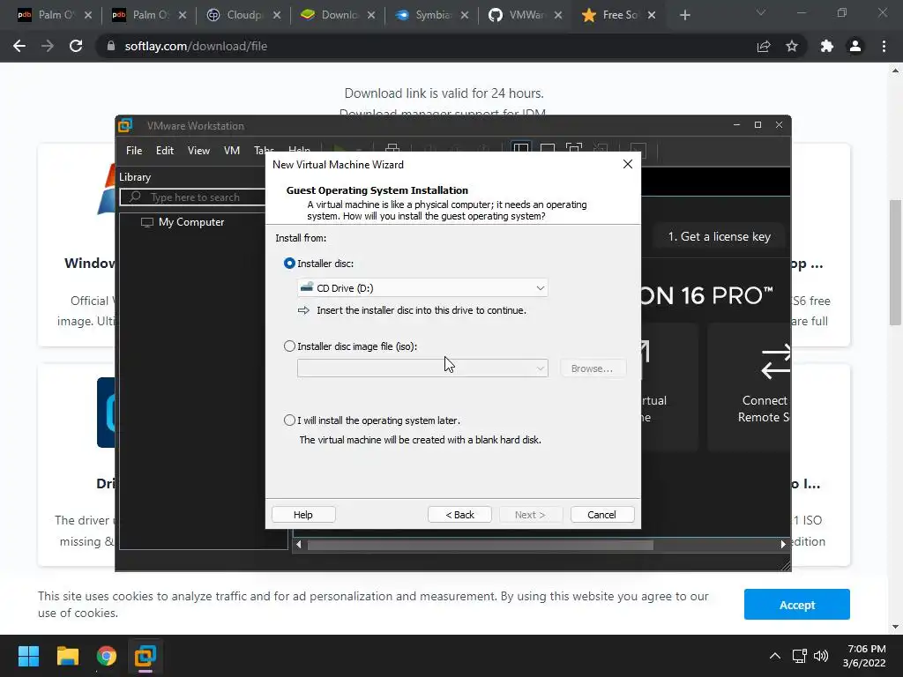Open a new Chrome tab
Image resolution: width=903 pixels, height=677 pixels.
pyautogui.click(x=684, y=15)
